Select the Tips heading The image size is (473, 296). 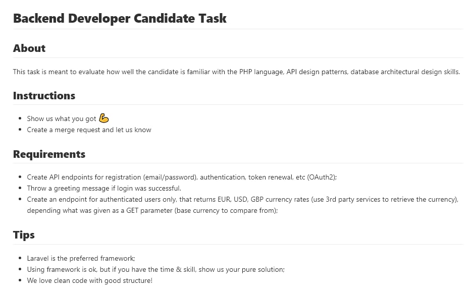24,235
